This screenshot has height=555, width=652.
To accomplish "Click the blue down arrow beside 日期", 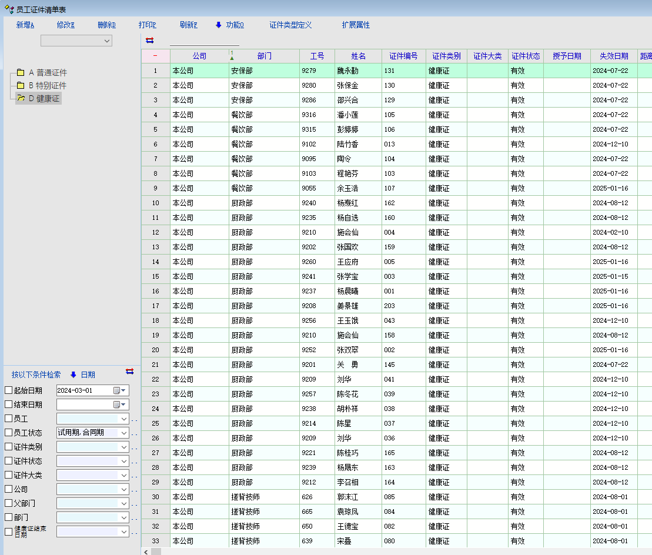I will click(73, 375).
